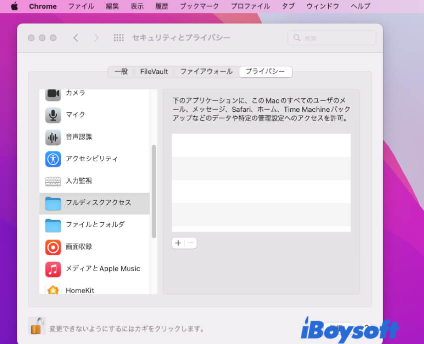Viewport: 424px width, 344px height.
Task: Click the フルディスクアクセス folder icon
Action: click(x=53, y=203)
